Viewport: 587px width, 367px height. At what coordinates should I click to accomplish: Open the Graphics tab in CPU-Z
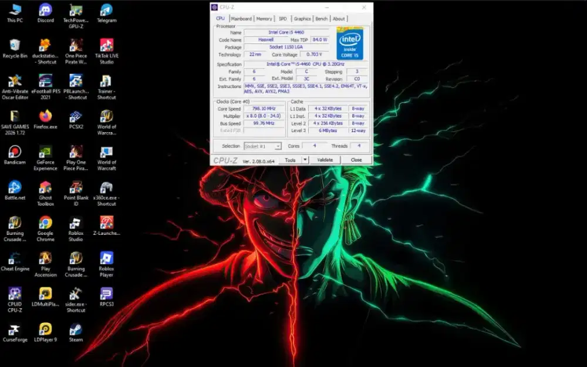click(302, 19)
